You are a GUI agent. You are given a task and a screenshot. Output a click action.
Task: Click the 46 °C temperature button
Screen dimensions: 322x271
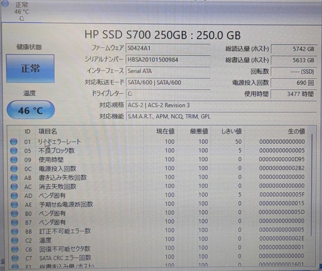(31, 110)
